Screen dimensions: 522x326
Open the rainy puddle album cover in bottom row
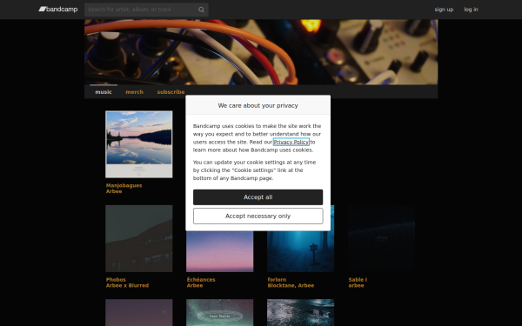click(x=301, y=313)
